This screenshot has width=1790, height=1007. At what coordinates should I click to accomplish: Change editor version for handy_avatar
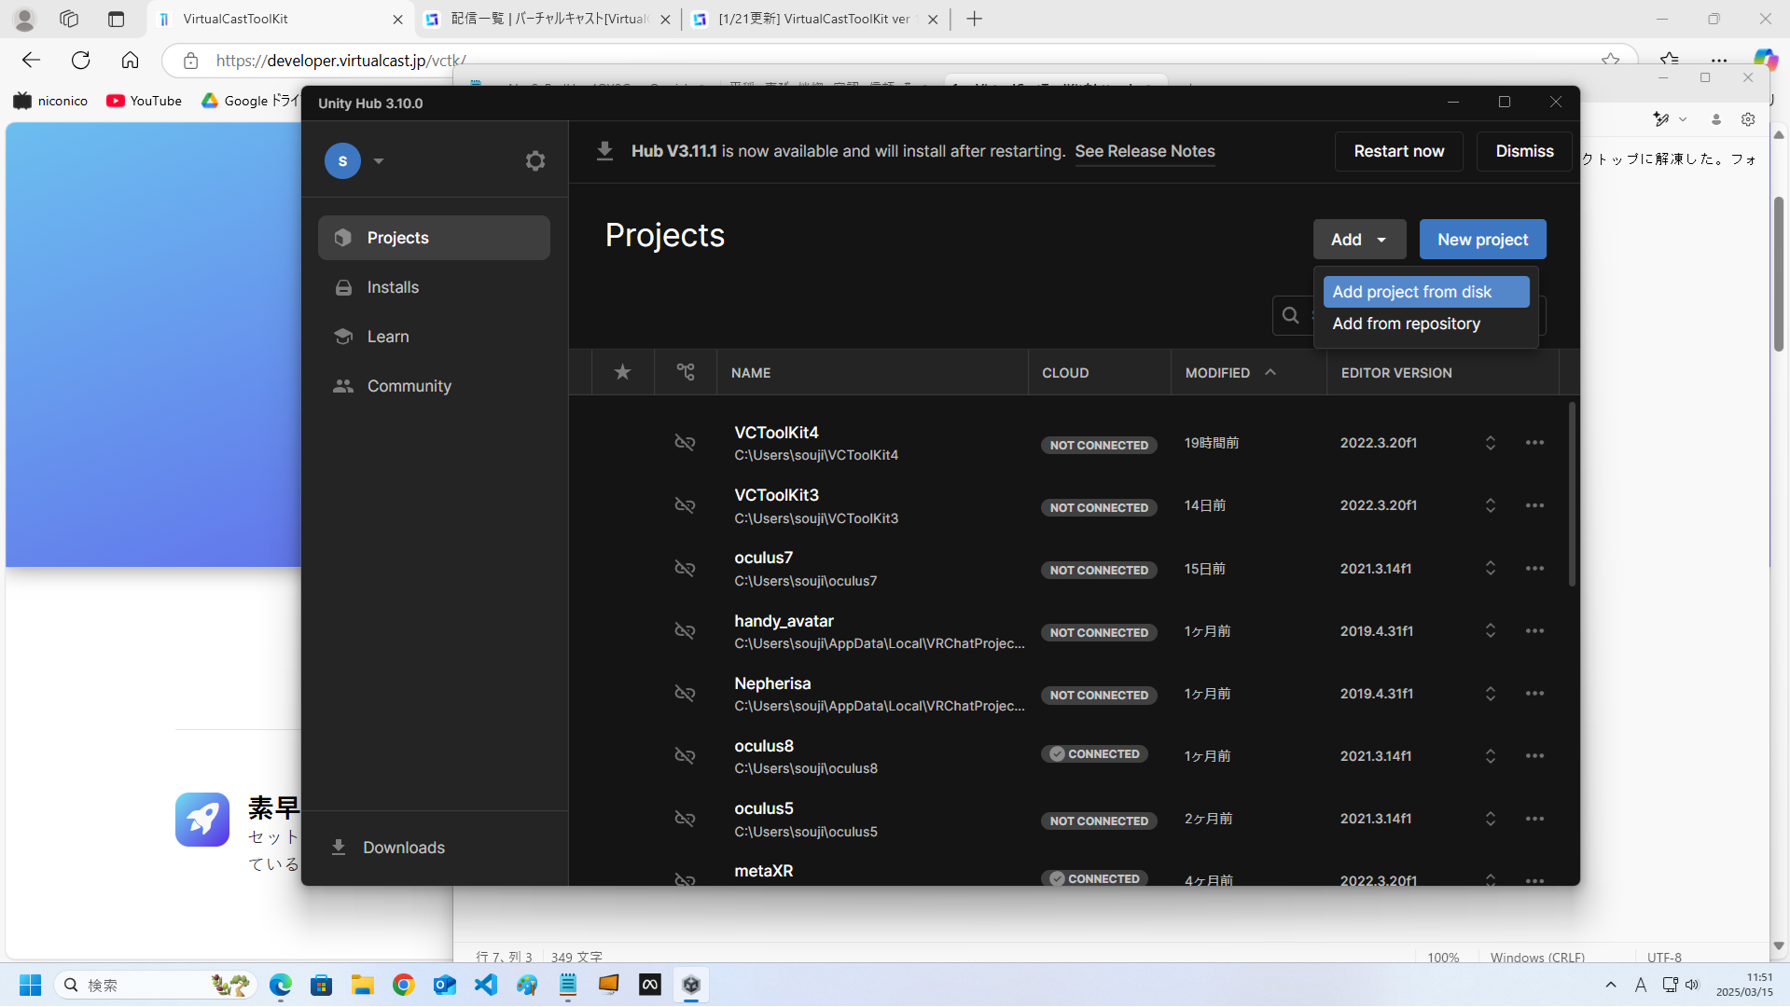pyautogui.click(x=1490, y=631)
